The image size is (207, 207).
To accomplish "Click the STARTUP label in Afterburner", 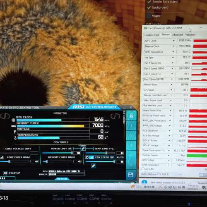I will [14, 173].
